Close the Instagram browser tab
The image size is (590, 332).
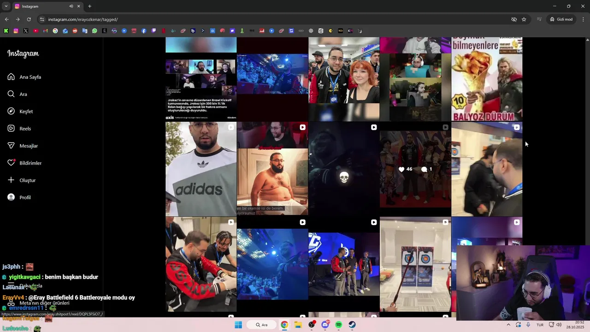pyautogui.click(x=79, y=6)
